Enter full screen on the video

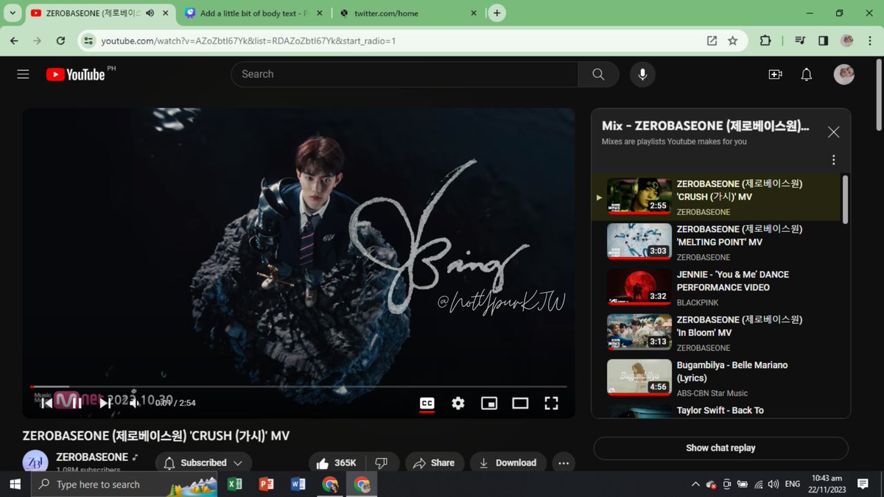[551, 403]
